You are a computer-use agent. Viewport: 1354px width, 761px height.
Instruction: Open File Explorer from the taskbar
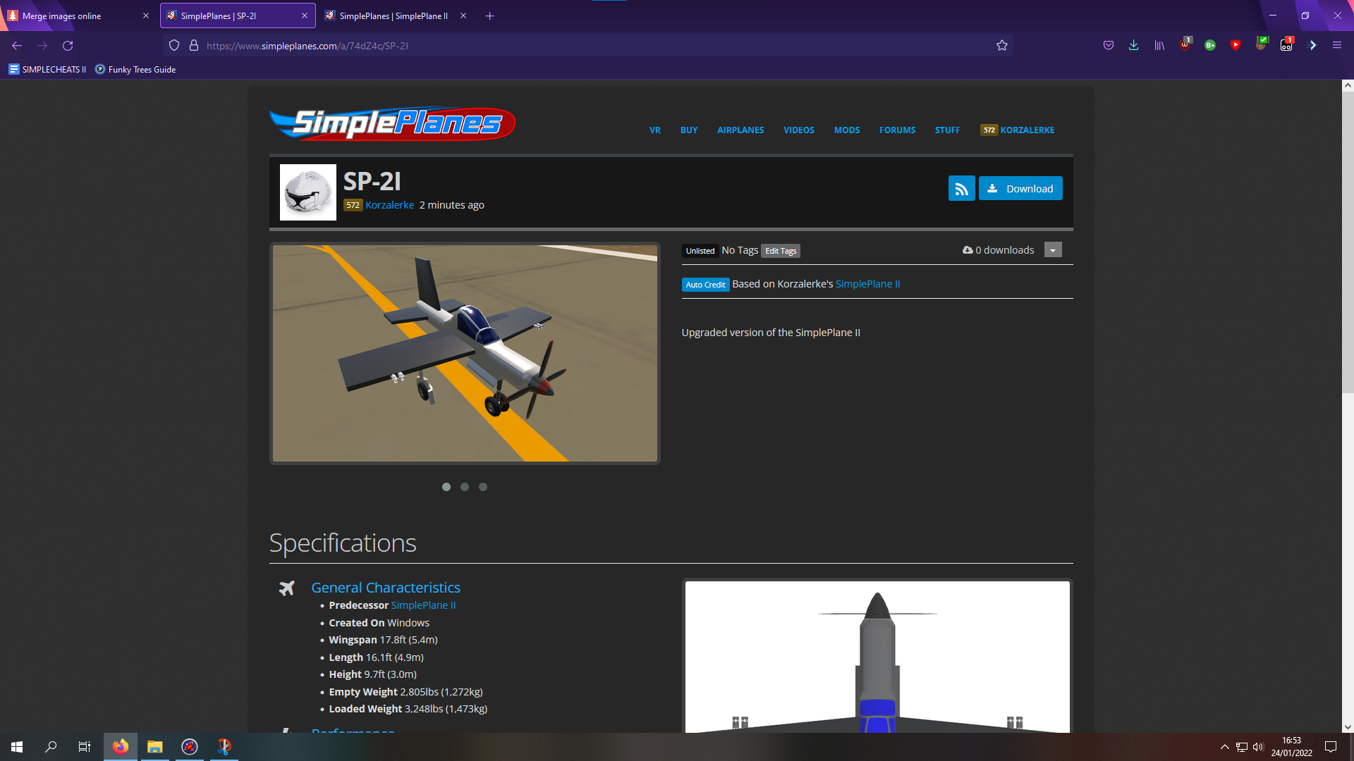pos(154,747)
